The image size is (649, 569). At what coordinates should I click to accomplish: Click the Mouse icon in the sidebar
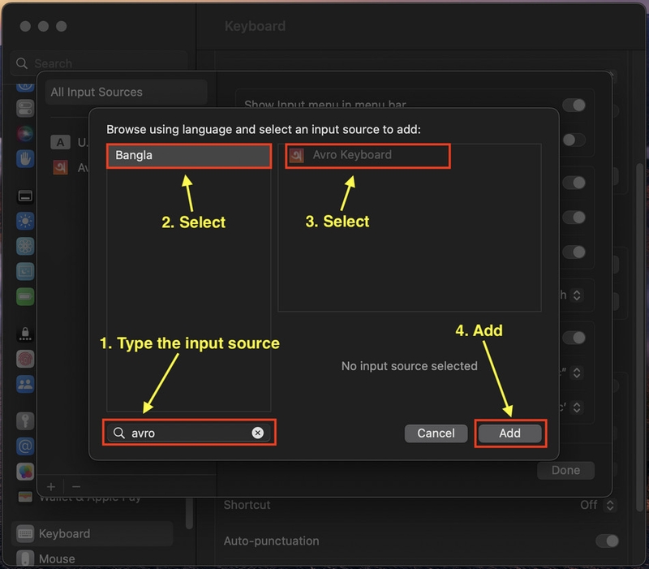point(25,558)
